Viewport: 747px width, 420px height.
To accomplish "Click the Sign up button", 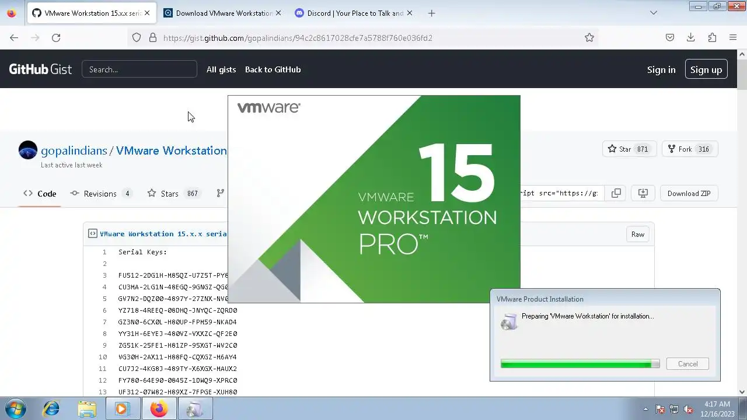I will [706, 69].
